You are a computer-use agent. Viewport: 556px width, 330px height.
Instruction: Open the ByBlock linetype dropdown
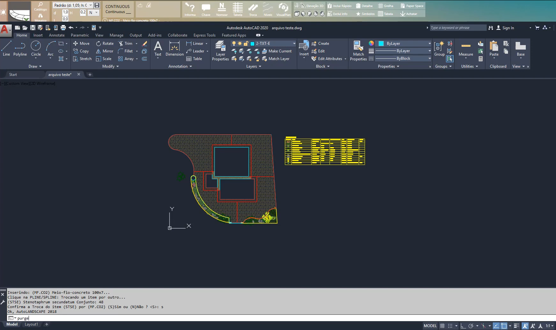[403, 58]
